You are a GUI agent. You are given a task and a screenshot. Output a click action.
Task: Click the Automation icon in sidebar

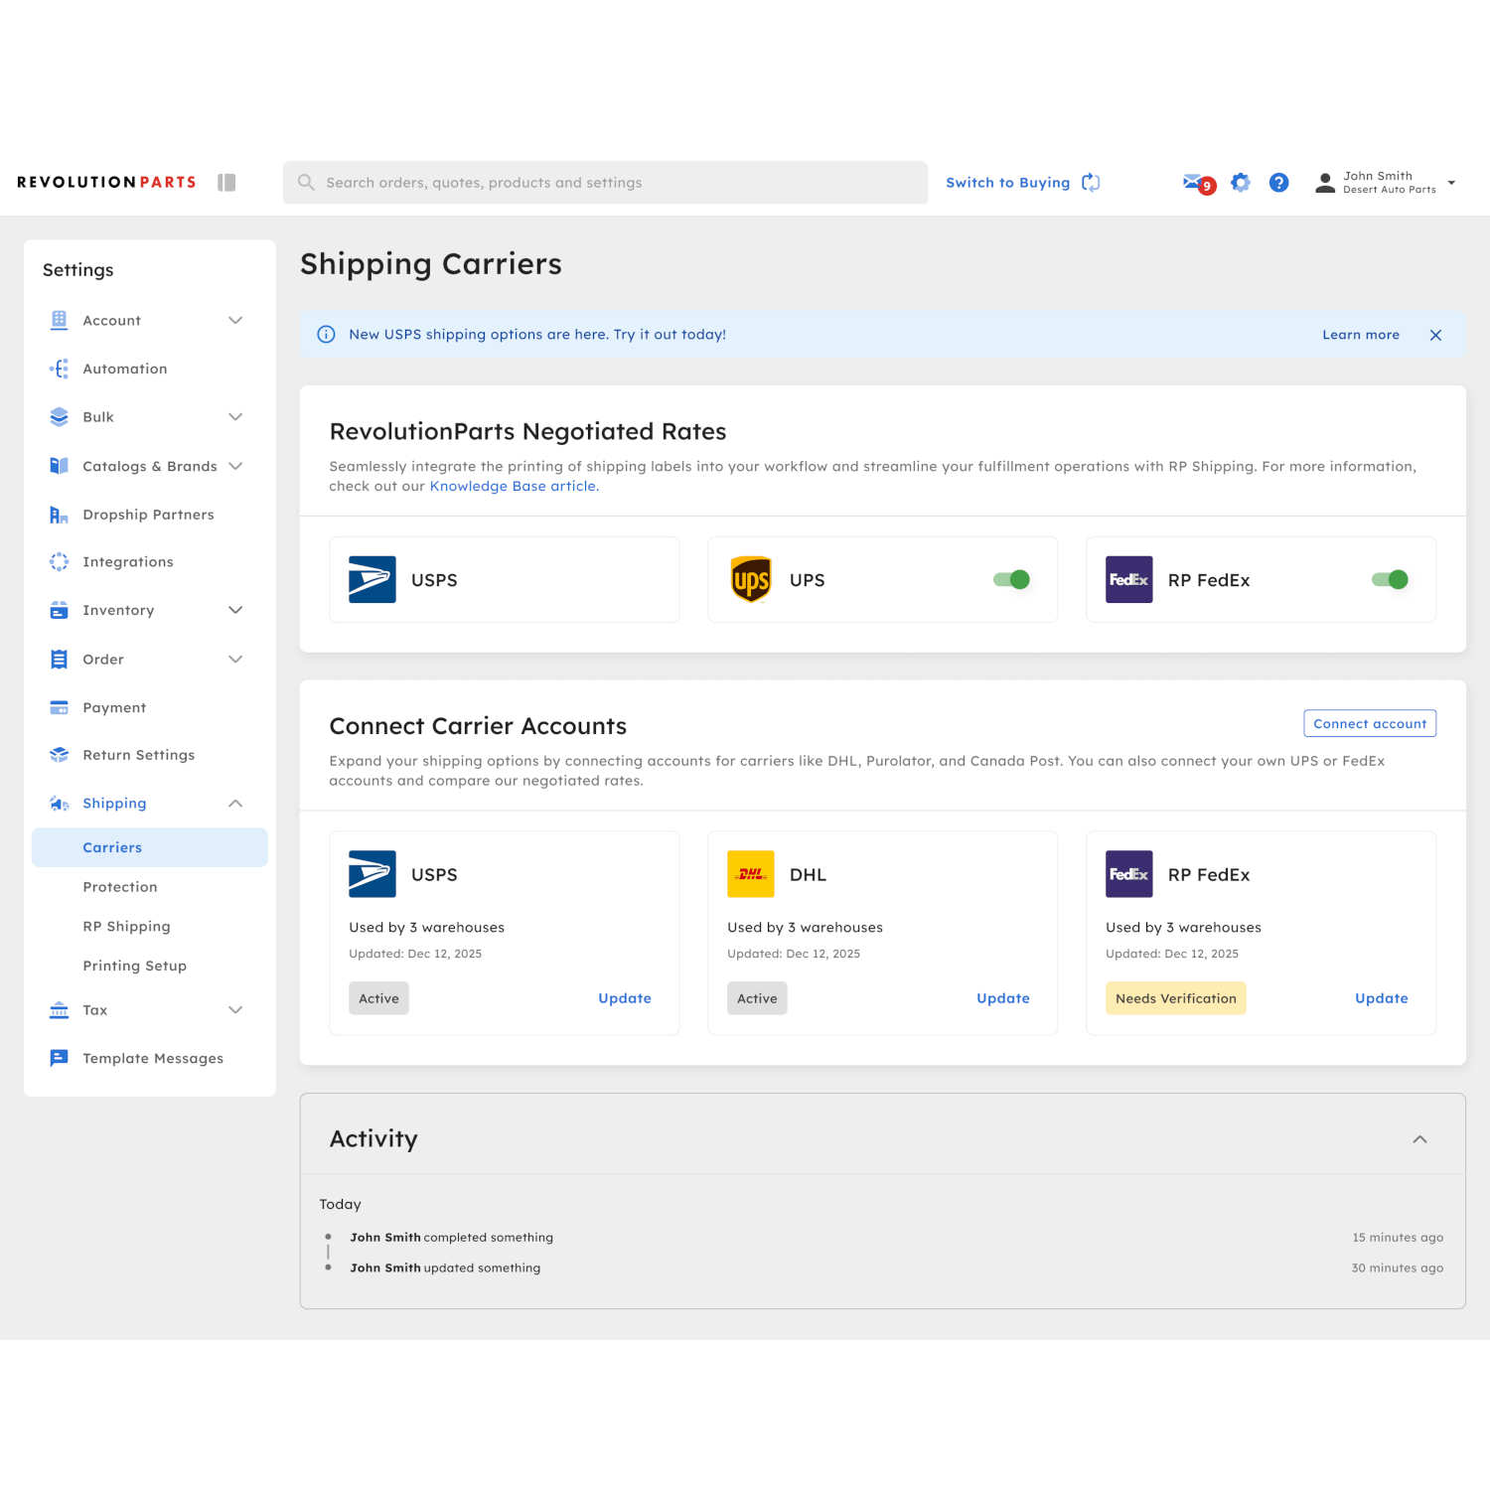[x=59, y=369]
